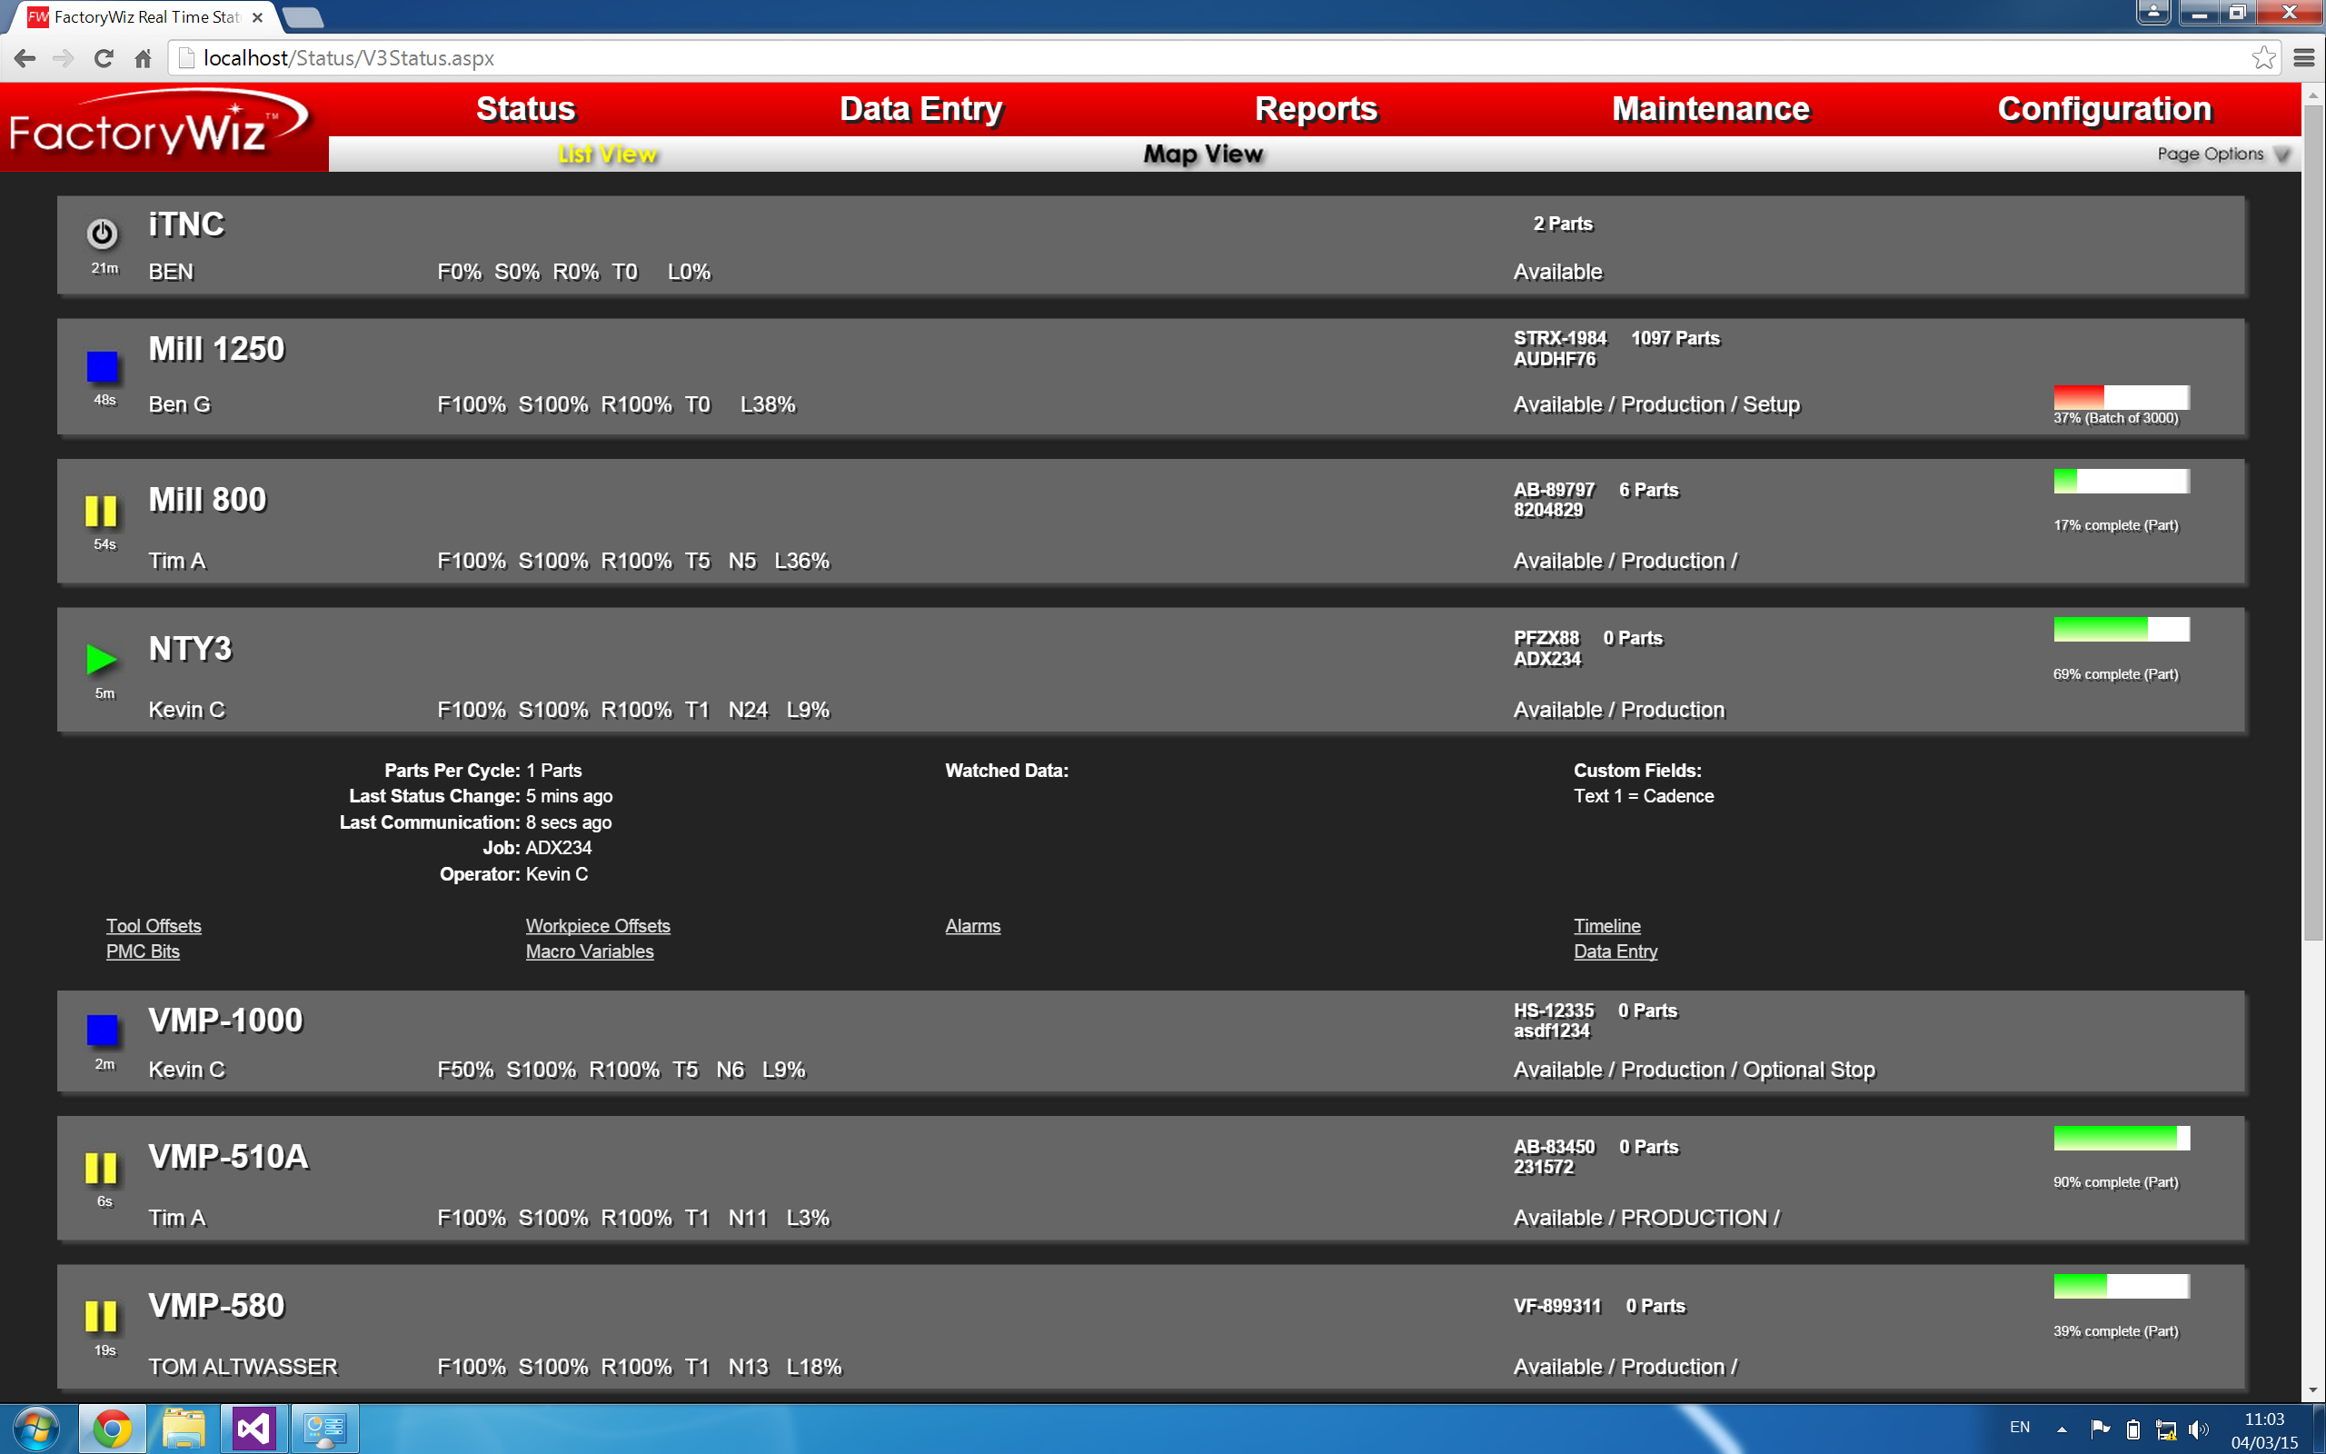Open the Alarms link

(973, 925)
